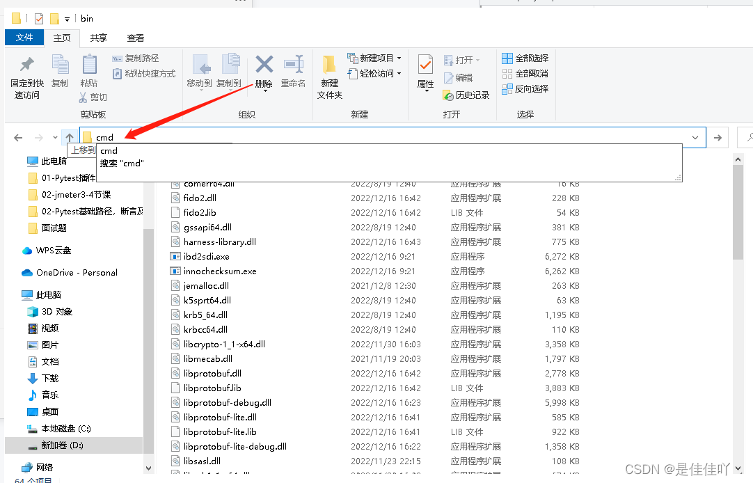Click the quick access new folder icon
The width and height of the screenshot is (753, 483).
pos(55,19)
